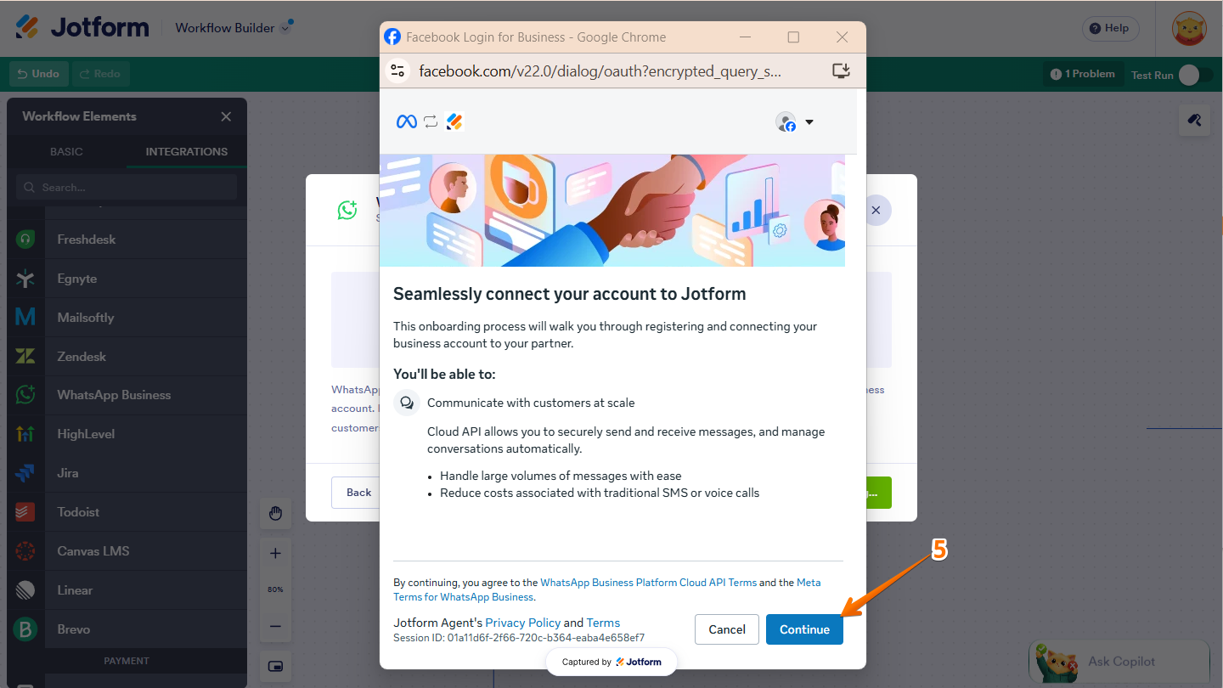The height and width of the screenshot is (688, 1223).
Task: Click the Jotform logo in the dialog header
Action: (455, 121)
